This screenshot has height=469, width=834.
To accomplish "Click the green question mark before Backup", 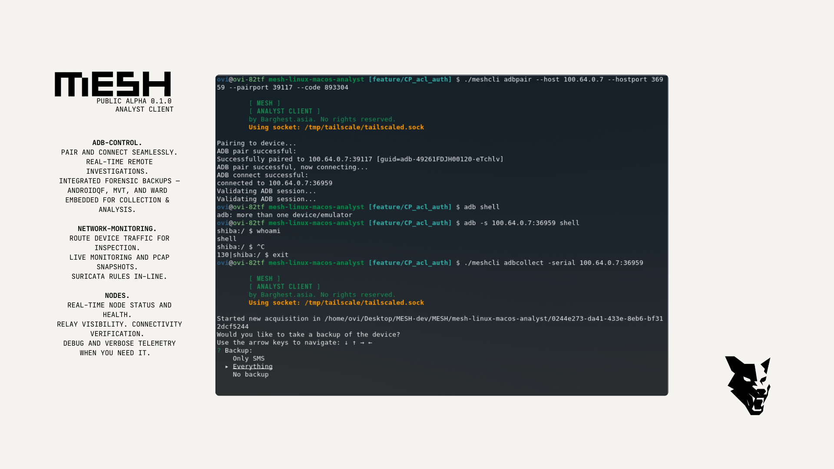I will 219,350.
